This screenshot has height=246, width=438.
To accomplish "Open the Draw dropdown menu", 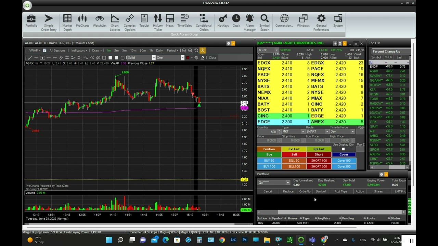I will point(97,51).
